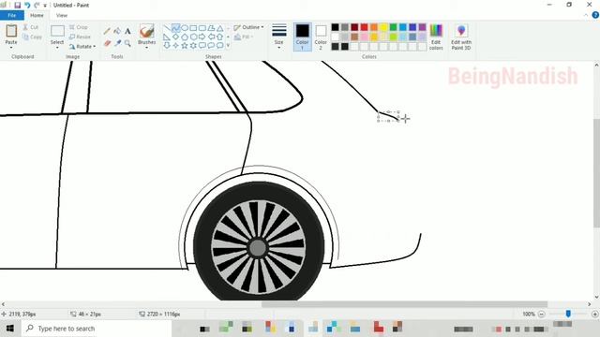This screenshot has height=337, width=600.
Task: Open the Select options dropdown arrow
Action: [x=57, y=48]
